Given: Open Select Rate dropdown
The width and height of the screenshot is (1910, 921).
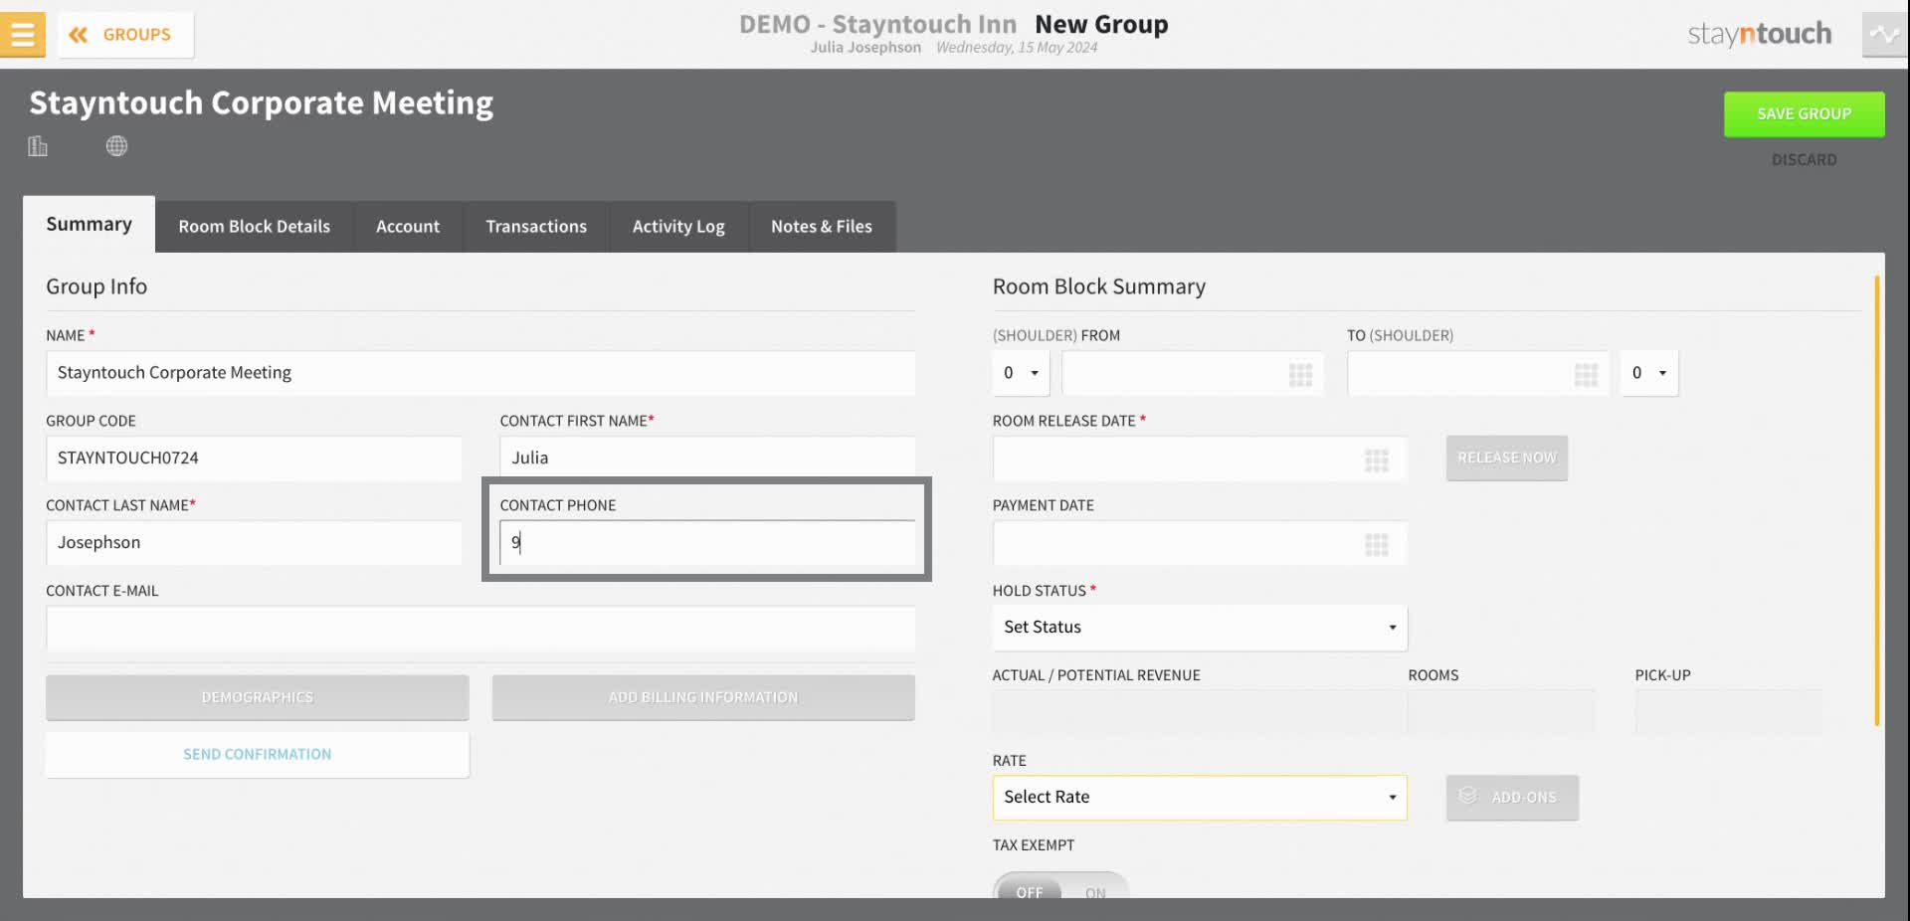Looking at the screenshot, I should coord(1200,798).
